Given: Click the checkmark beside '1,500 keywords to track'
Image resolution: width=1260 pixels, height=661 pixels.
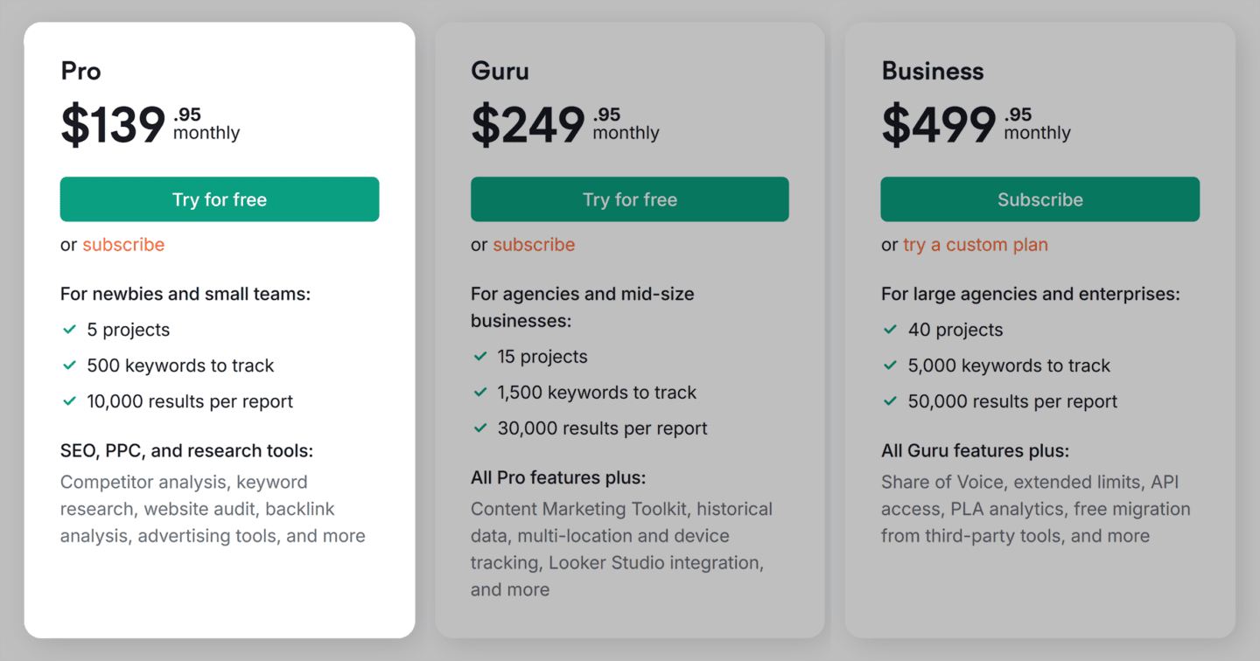Looking at the screenshot, I should click(480, 393).
